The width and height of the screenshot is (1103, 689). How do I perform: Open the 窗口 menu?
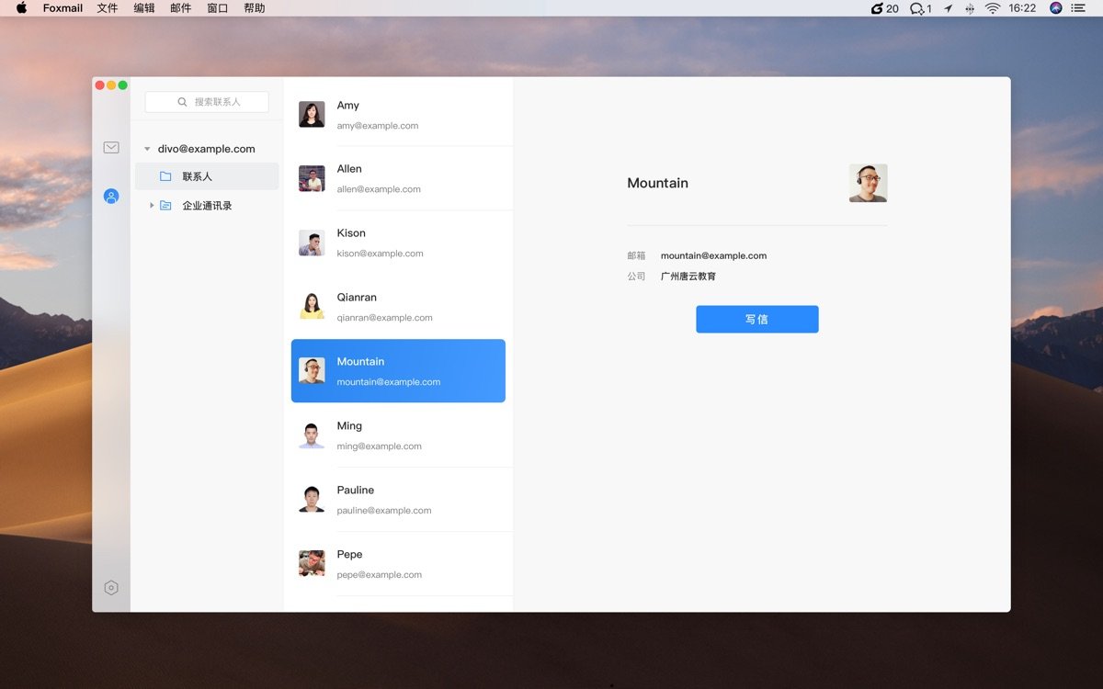click(218, 8)
